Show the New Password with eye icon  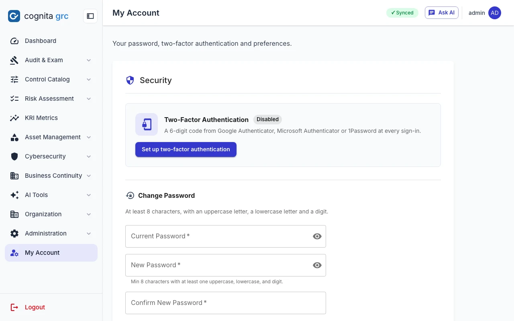pos(317,265)
